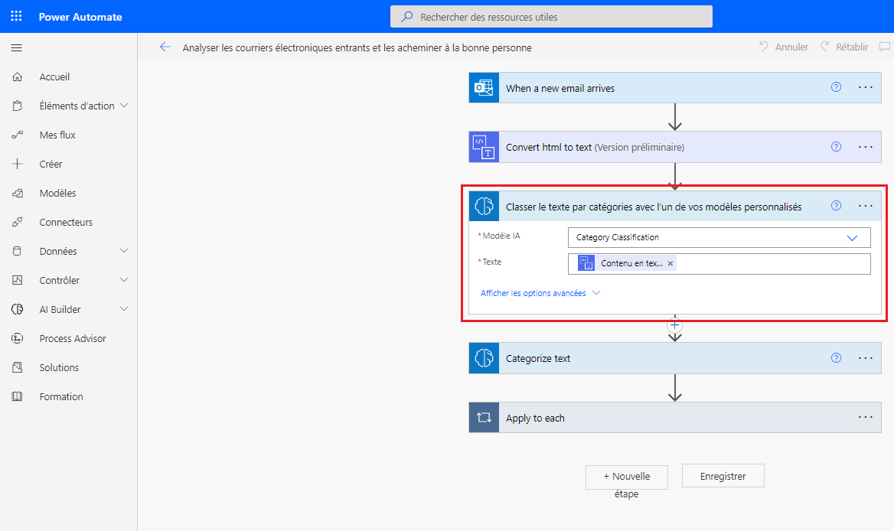Expand Afficher les options avancées

click(x=540, y=293)
